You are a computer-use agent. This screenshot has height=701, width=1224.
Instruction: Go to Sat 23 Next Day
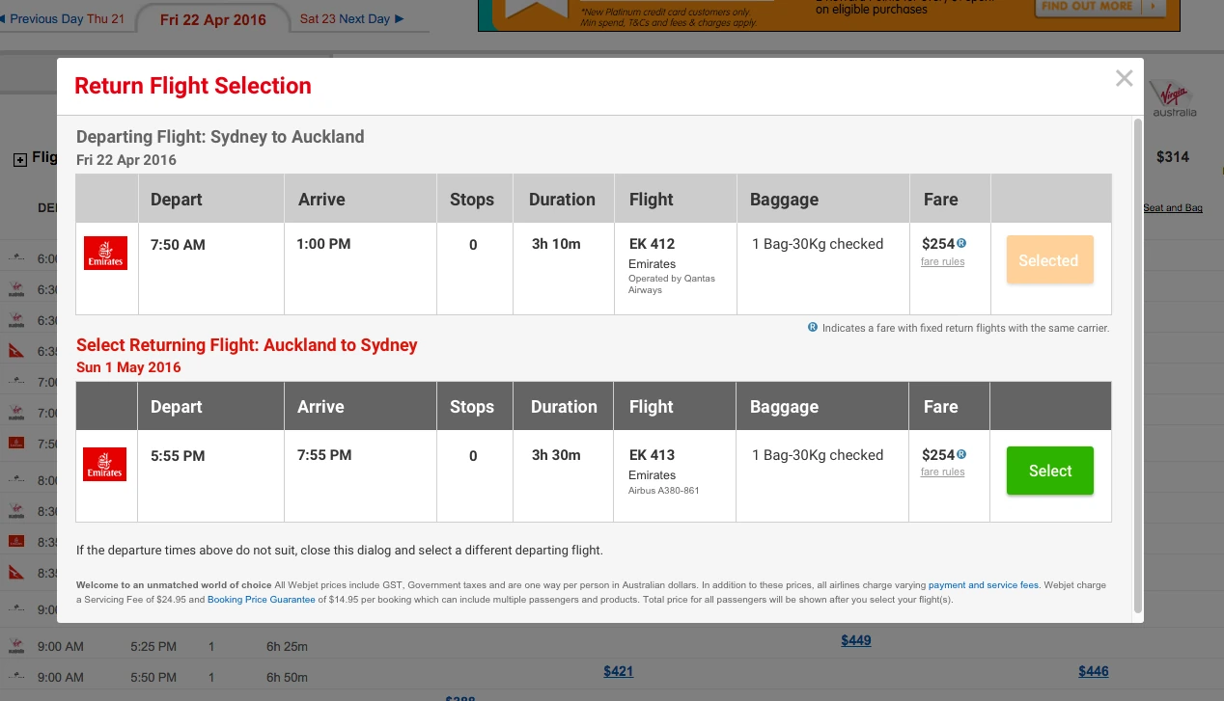click(352, 18)
